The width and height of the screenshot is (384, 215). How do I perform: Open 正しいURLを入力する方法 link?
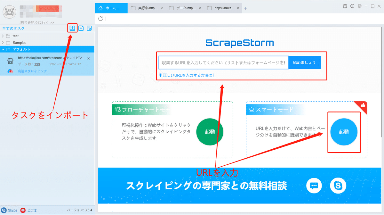(189, 75)
